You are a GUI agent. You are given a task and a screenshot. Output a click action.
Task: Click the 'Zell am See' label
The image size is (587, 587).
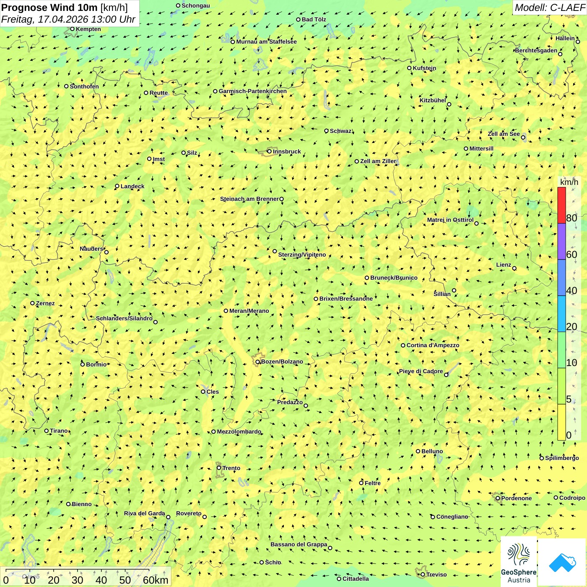[504, 134]
